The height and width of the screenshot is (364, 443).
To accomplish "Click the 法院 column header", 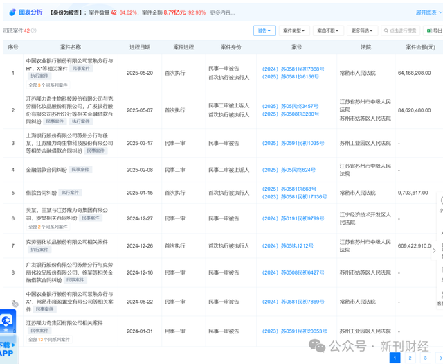I will tap(366, 47).
